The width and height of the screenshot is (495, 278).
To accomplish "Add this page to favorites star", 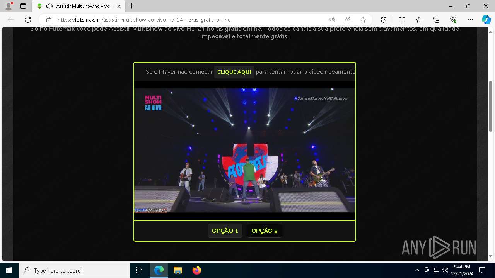I will point(363,20).
